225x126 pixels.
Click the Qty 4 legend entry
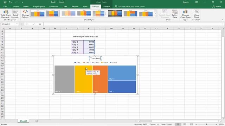pyautogui.click(x=105, y=63)
